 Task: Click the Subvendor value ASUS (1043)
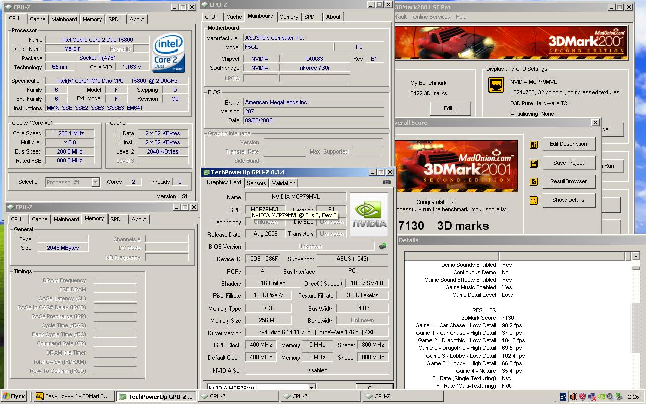[x=353, y=259]
